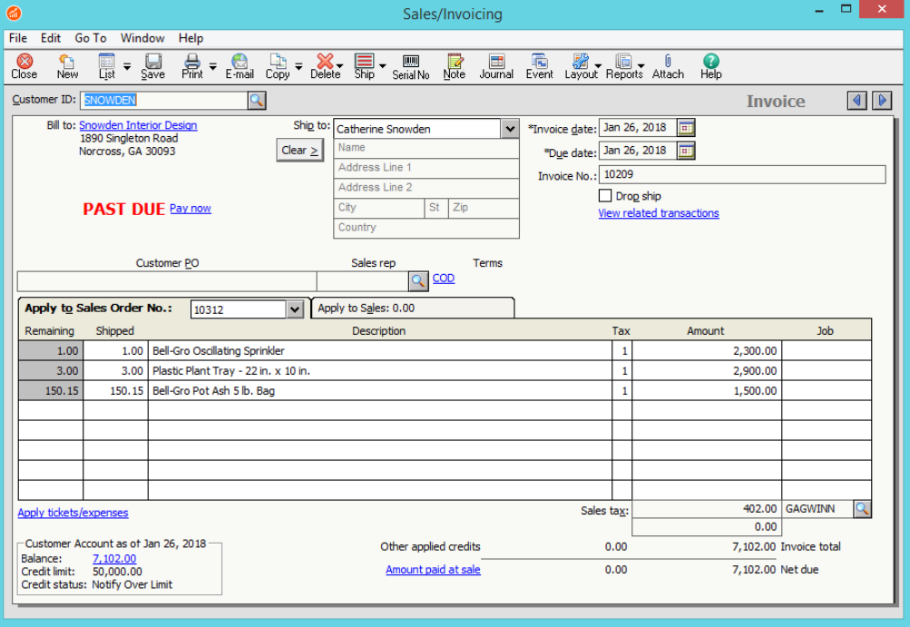
Task: Expand the Ship to dropdown
Action: point(509,129)
